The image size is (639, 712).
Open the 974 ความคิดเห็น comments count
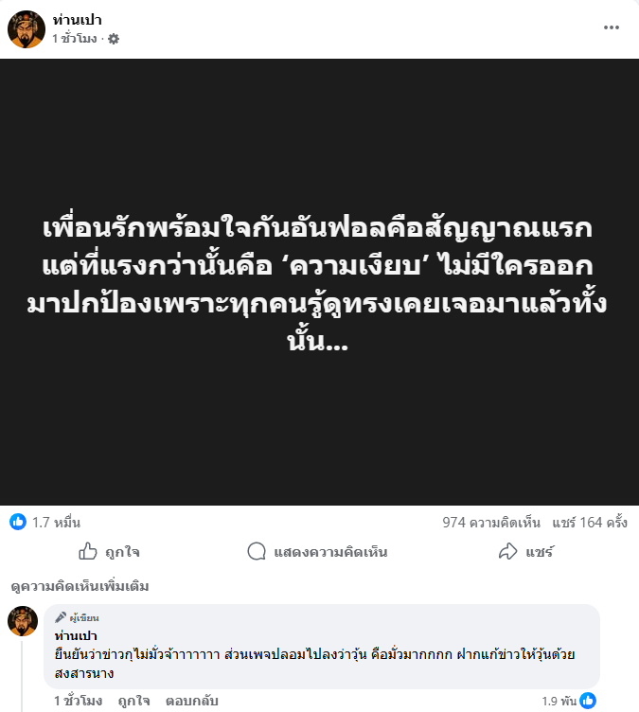point(491,523)
